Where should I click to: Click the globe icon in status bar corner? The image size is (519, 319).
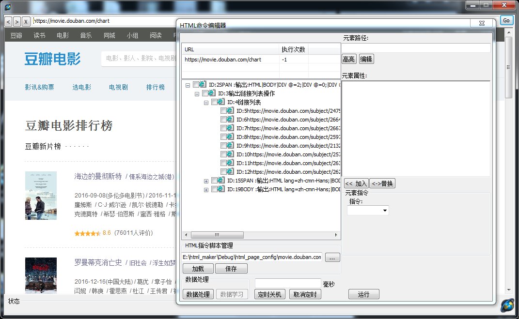[507, 305]
